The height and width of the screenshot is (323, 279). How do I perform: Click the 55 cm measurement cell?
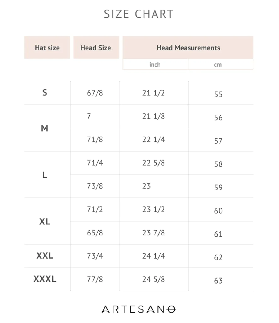218,94
